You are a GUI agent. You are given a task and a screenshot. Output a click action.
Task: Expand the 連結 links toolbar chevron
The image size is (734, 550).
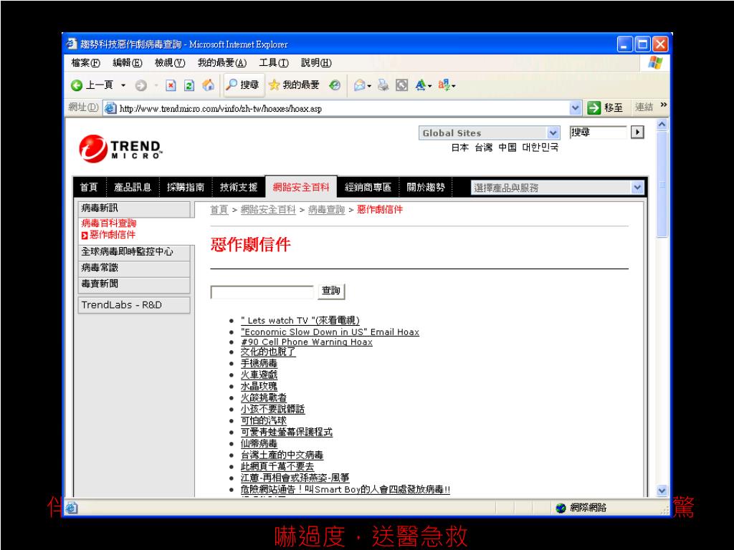[x=663, y=105]
